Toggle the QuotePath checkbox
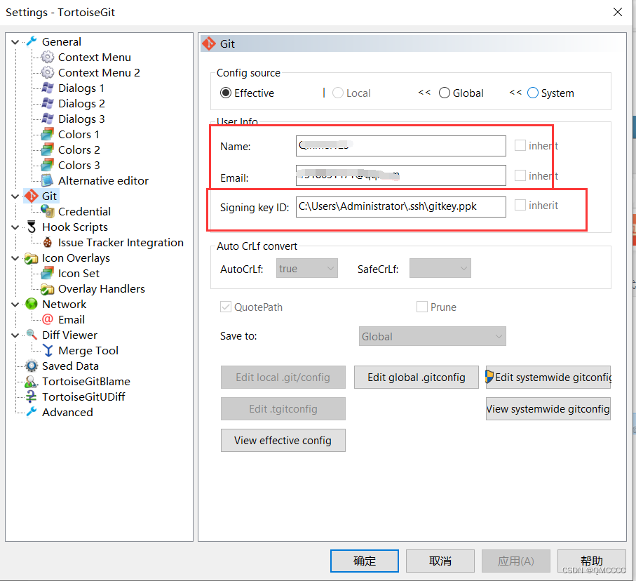The width and height of the screenshot is (636, 581). [226, 307]
